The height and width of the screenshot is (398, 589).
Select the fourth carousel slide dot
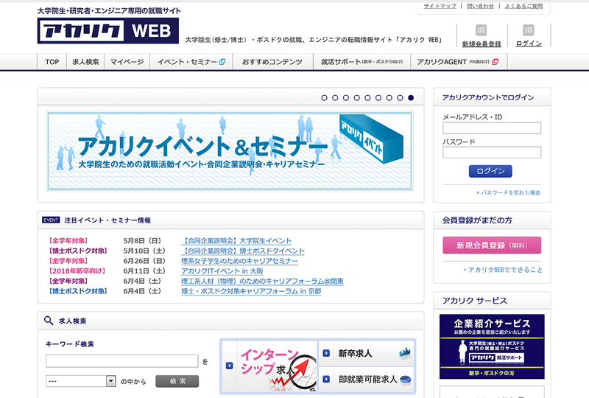pyautogui.click(x=357, y=98)
